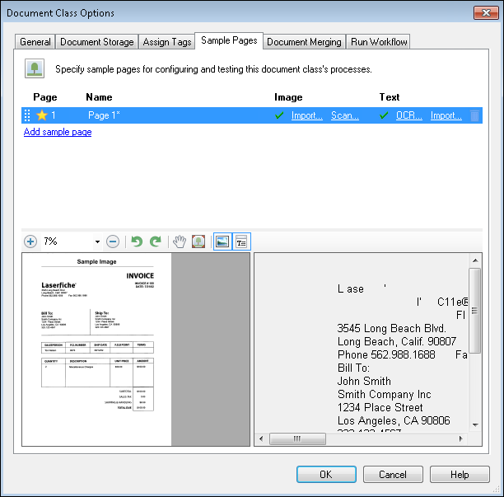Click the Cancel button
This screenshot has width=504, height=497.
tap(393, 475)
